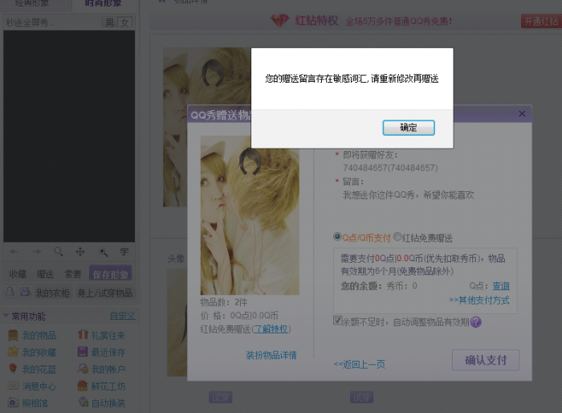This screenshot has width=562, height=413.
Task: Click the dark avatar preview area
Action: pos(69,136)
